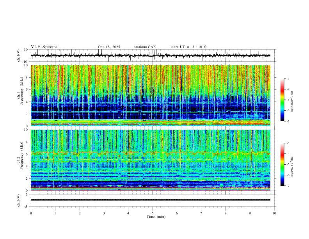
Task: Click the ch.3 flat waveform trace
Action: pos(151,200)
